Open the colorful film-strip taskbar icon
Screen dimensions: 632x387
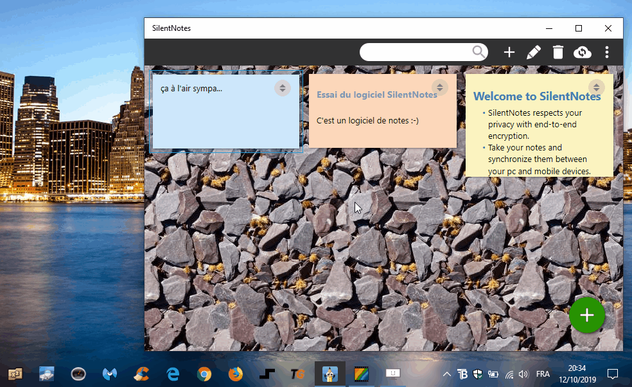coord(362,374)
